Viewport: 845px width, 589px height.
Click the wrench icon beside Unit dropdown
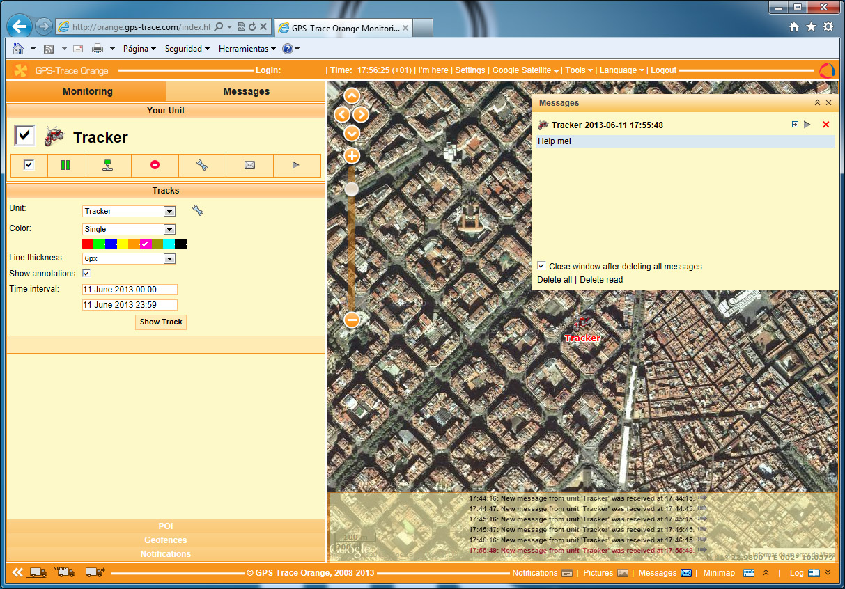pos(198,210)
